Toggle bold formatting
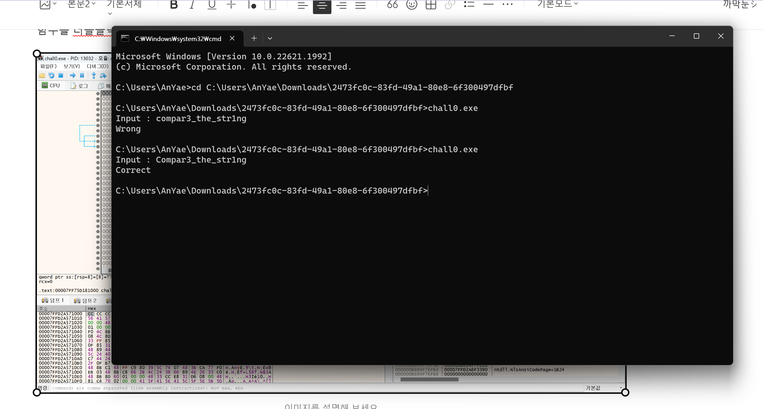The image size is (763, 409). tap(174, 5)
